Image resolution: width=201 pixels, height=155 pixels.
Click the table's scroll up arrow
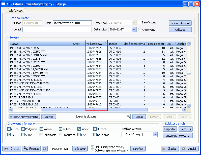188,44
